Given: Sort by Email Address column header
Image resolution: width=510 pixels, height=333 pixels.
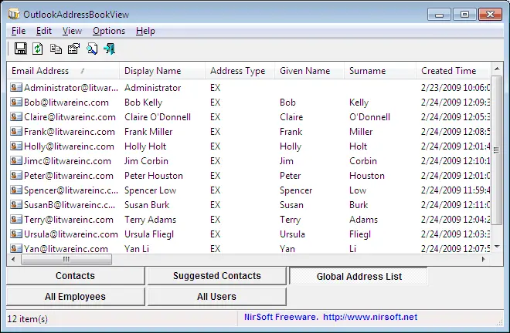Looking at the screenshot, I should coord(40,71).
